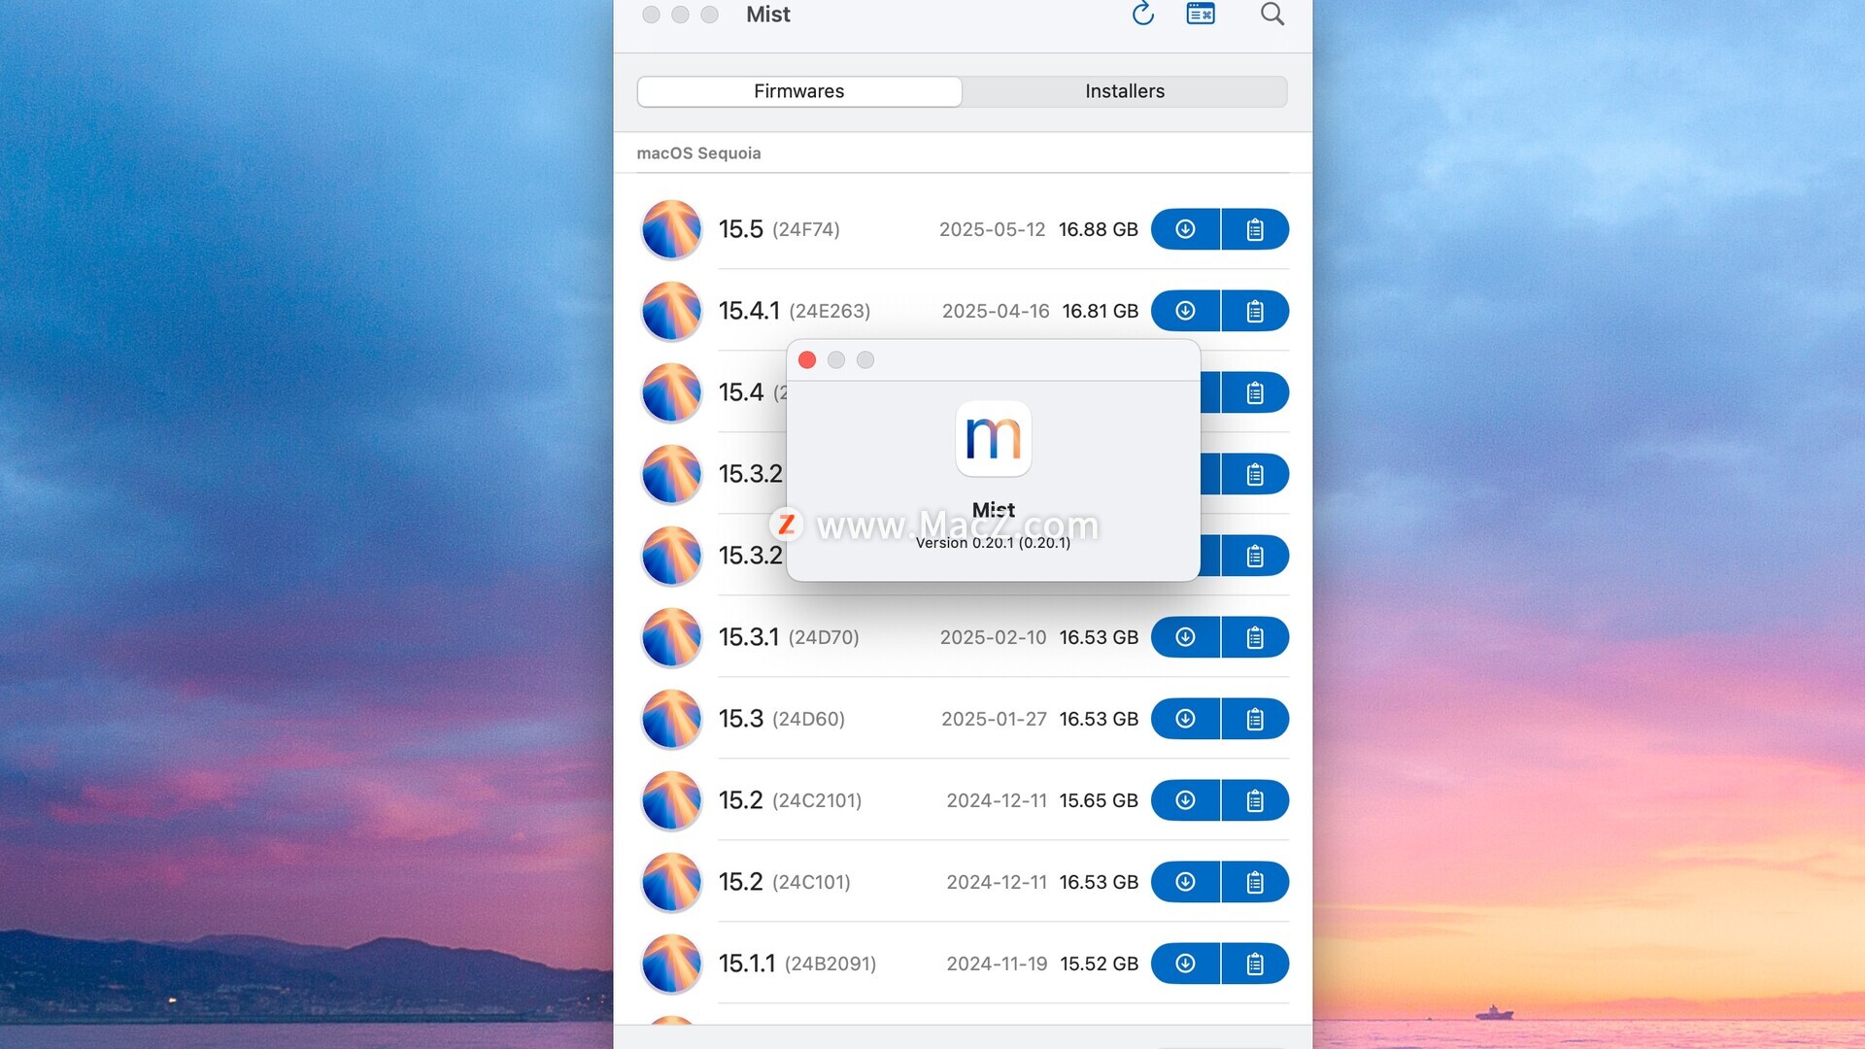Copy info for 15.2 (24C101) firmware
The height and width of the screenshot is (1049, 1865).
point(1255,882)
